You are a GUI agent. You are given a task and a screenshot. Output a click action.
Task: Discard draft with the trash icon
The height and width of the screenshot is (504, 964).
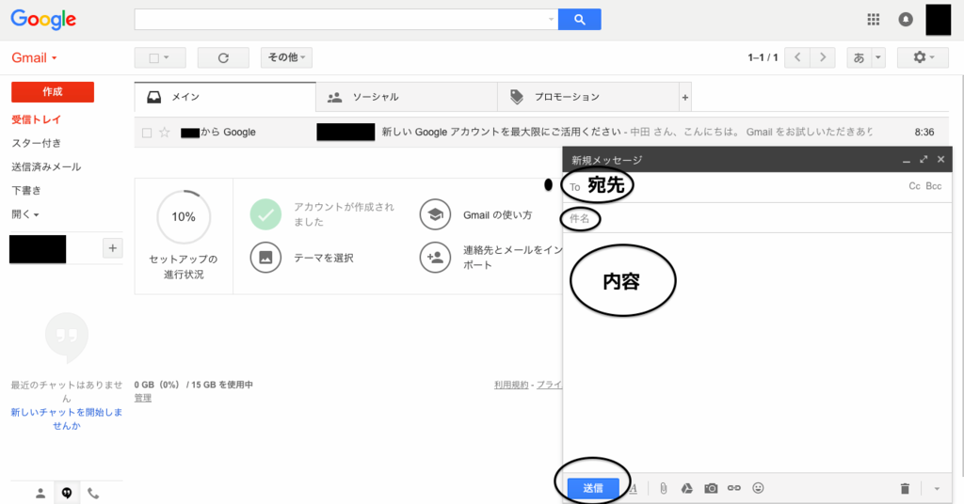(905, 489)
